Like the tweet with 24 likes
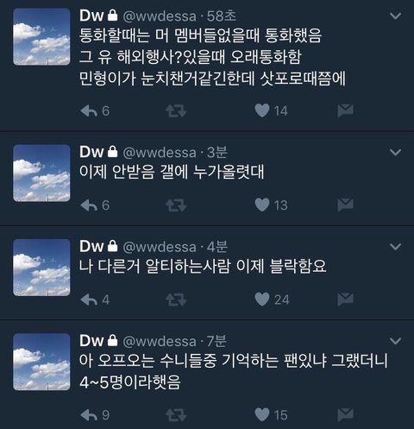Screen dimensions: 414x429 pyautogui.click(x=262, y=300)
